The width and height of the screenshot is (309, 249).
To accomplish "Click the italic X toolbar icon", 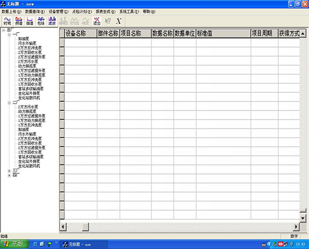I will point(119,21).
